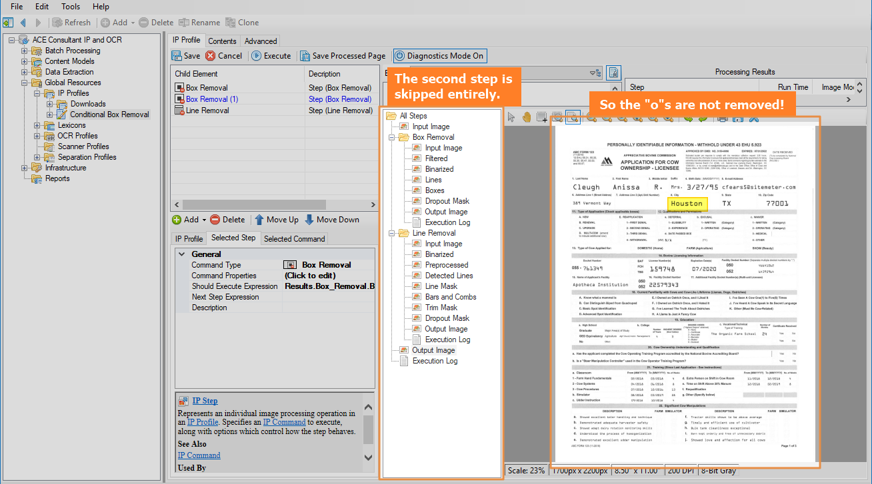
Task: Collapse the General property section
Action: [181, 254]
